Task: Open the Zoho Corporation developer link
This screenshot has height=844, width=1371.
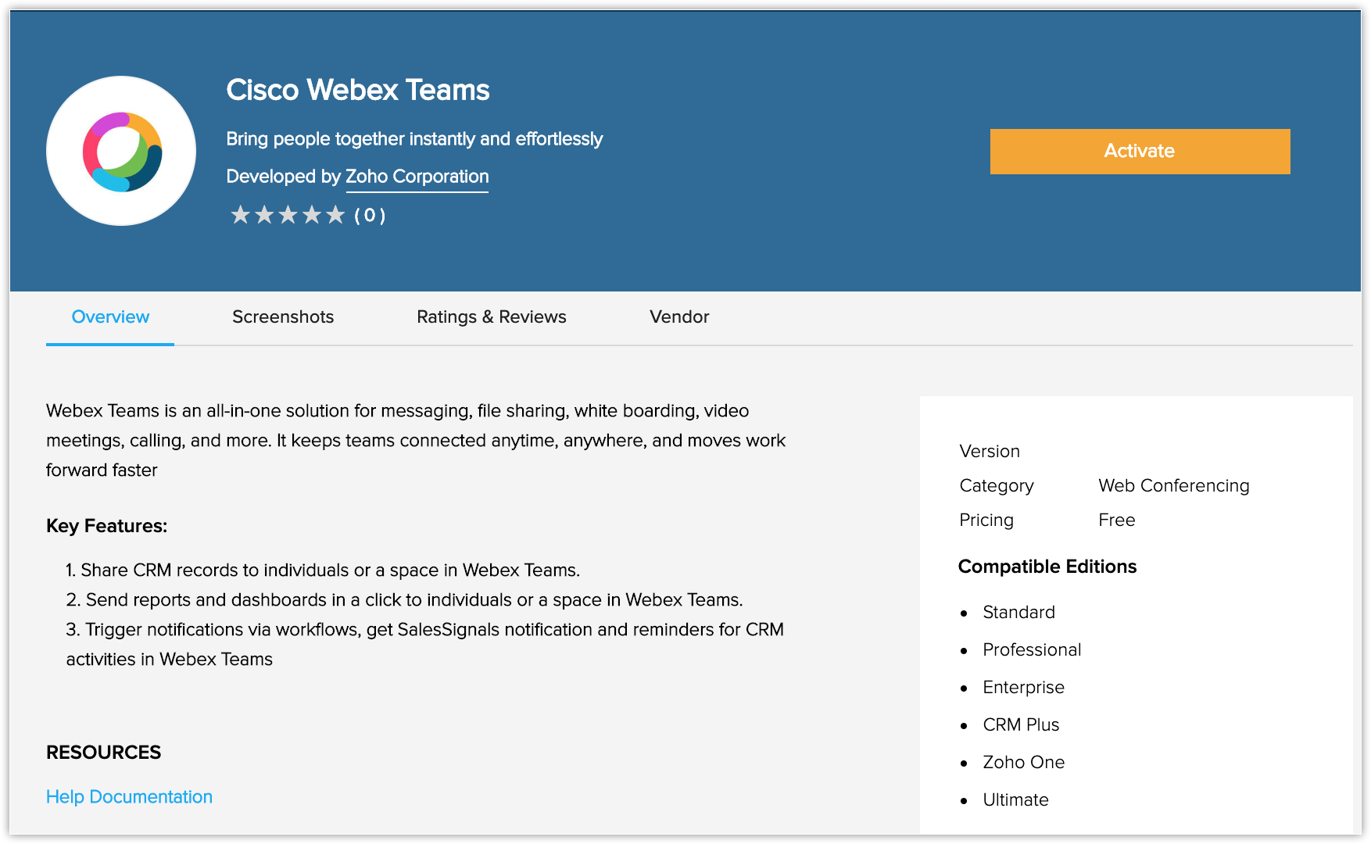Action: 417,177
